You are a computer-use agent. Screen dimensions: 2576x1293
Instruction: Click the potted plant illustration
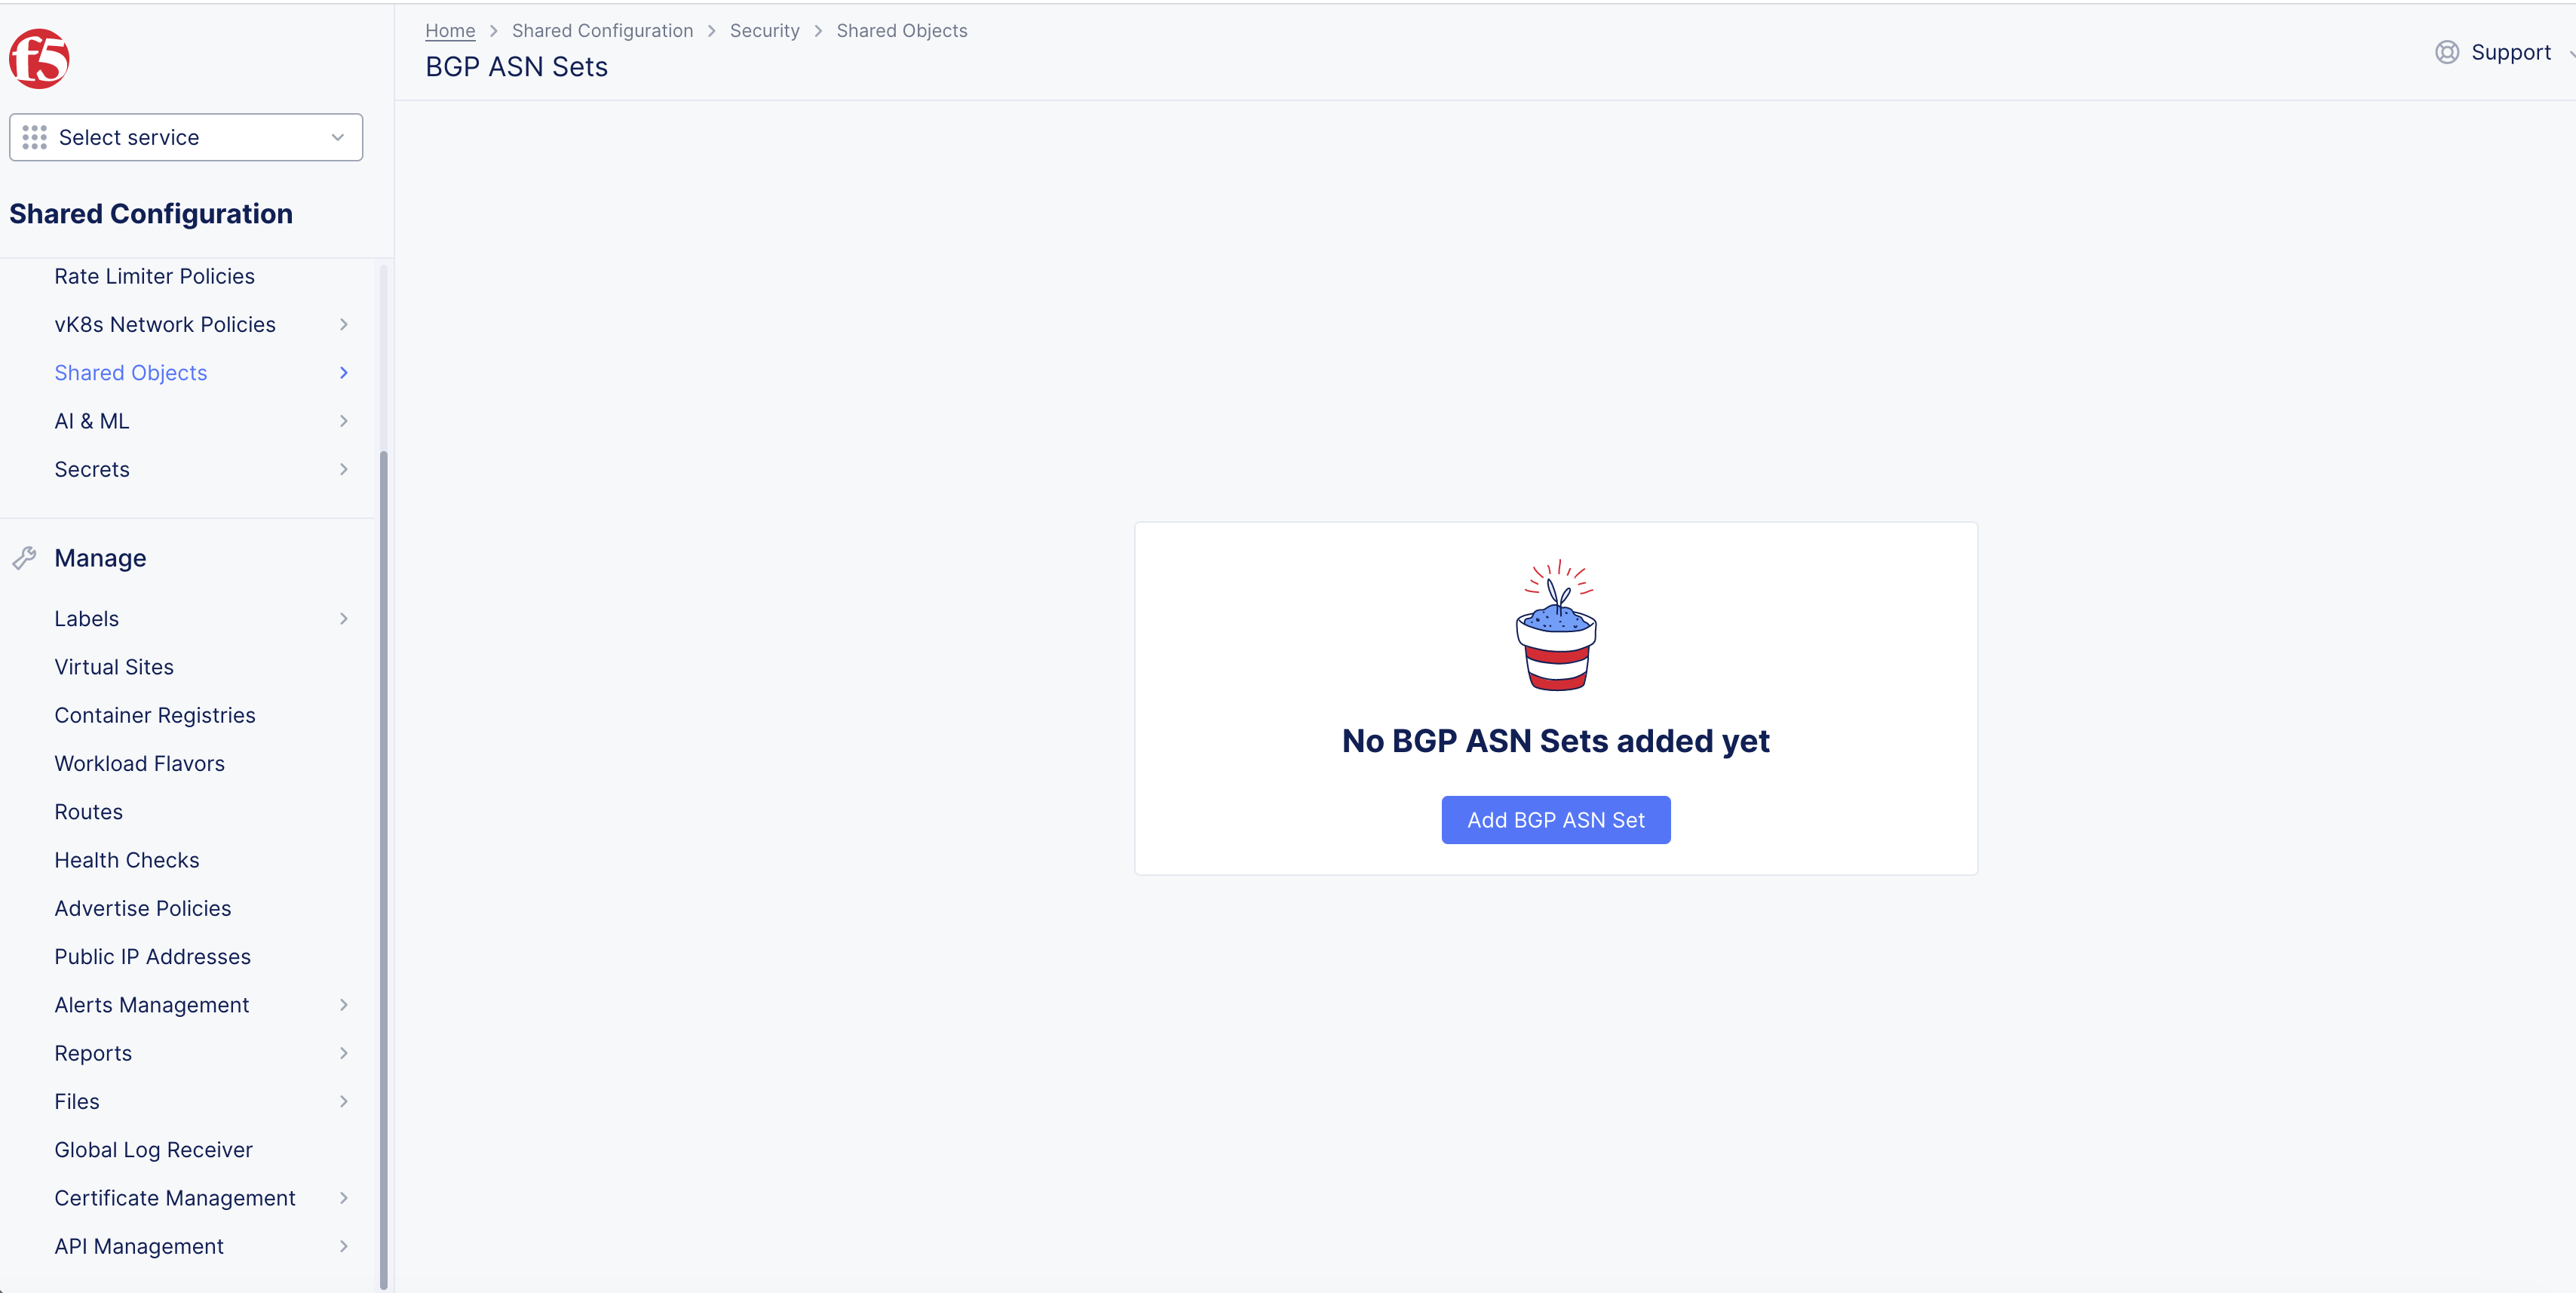coord(1556,625)
